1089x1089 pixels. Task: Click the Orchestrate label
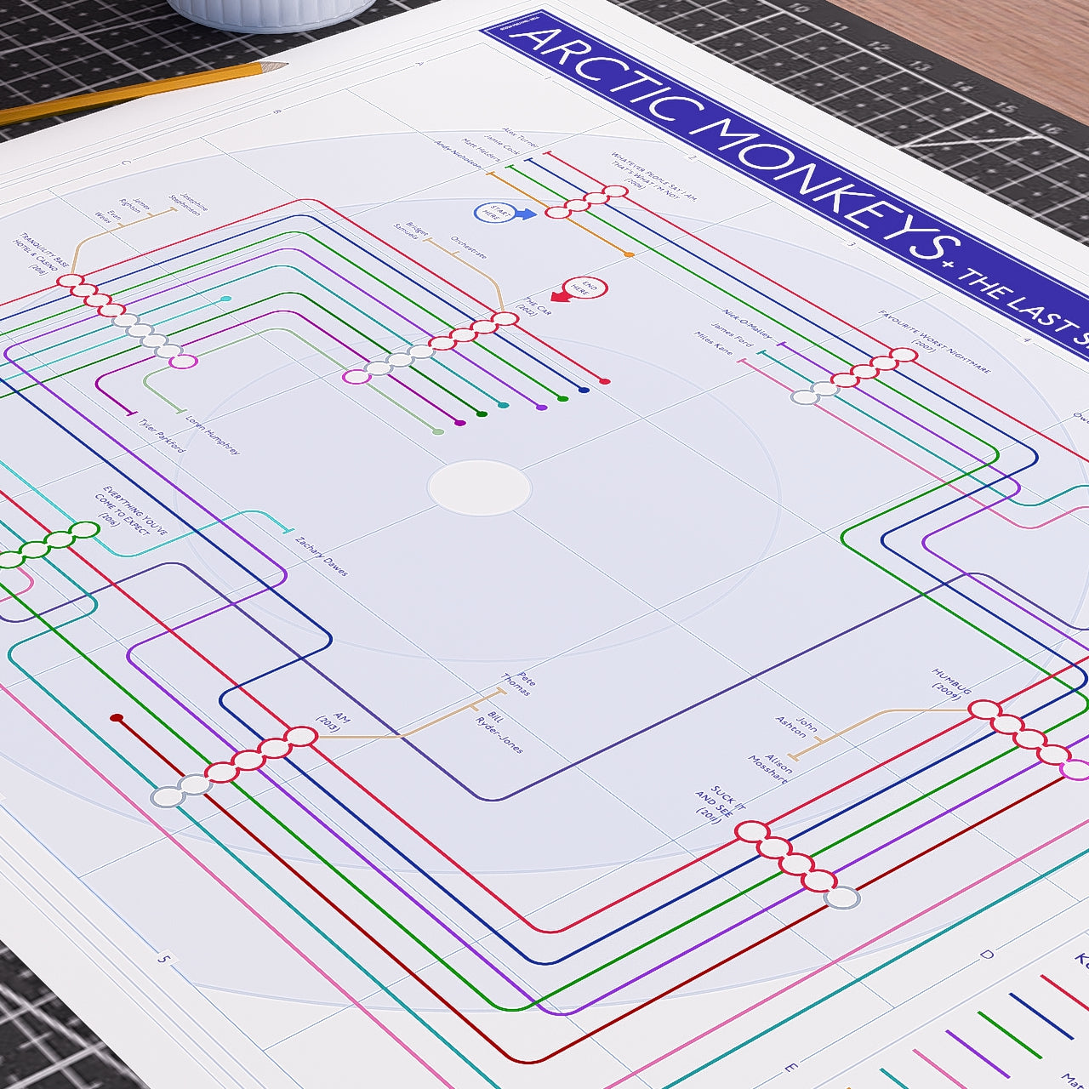(x=469, y=247)
